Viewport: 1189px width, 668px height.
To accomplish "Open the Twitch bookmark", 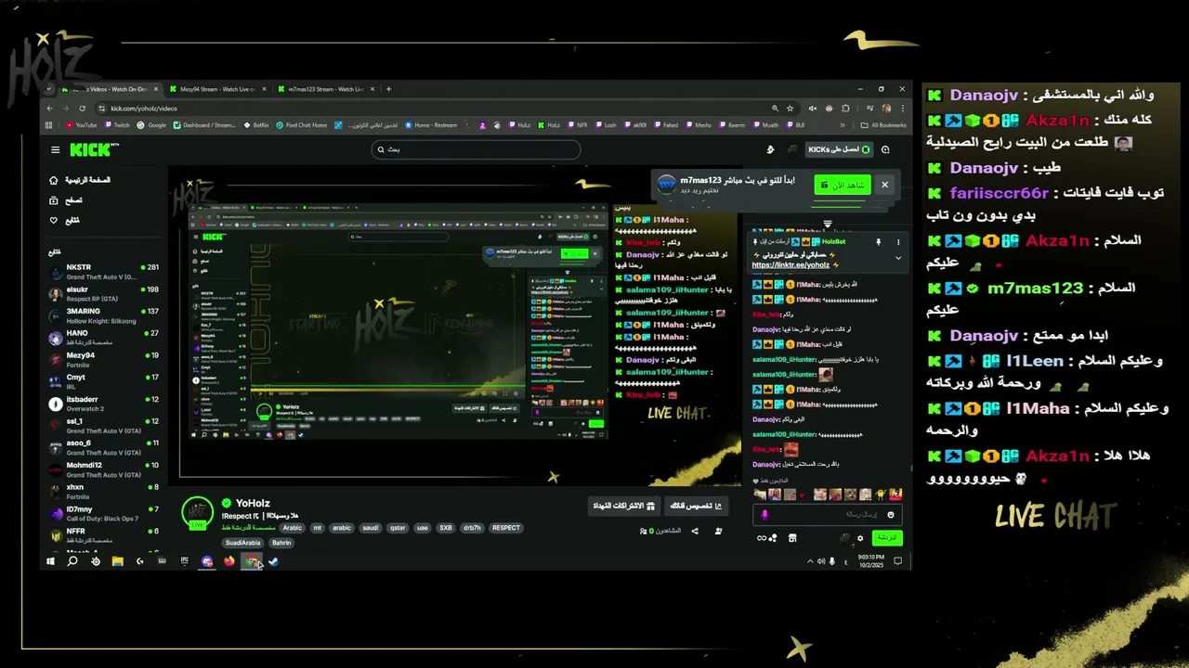I will pyautogui.click(x=117, y=125).
